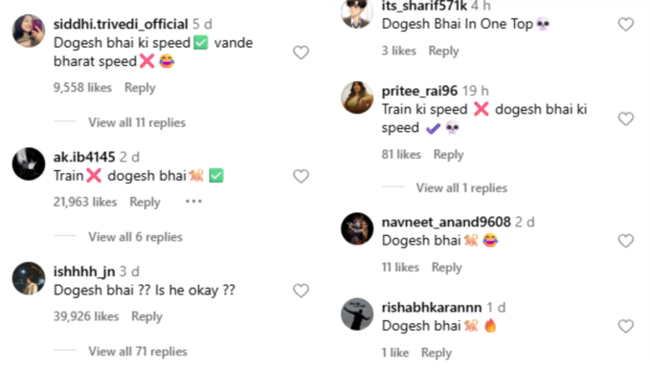The image size is (651, 366).
Task: Expand View all 11 replies
Action: coord(137,122)
